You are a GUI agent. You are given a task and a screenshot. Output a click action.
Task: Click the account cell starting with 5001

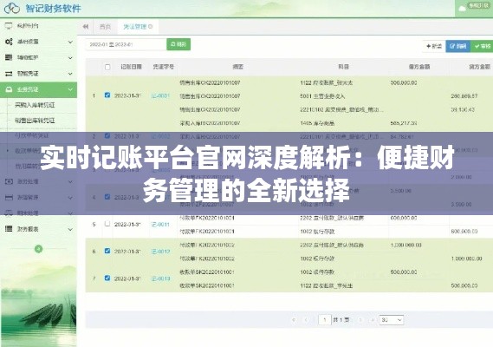322,96
